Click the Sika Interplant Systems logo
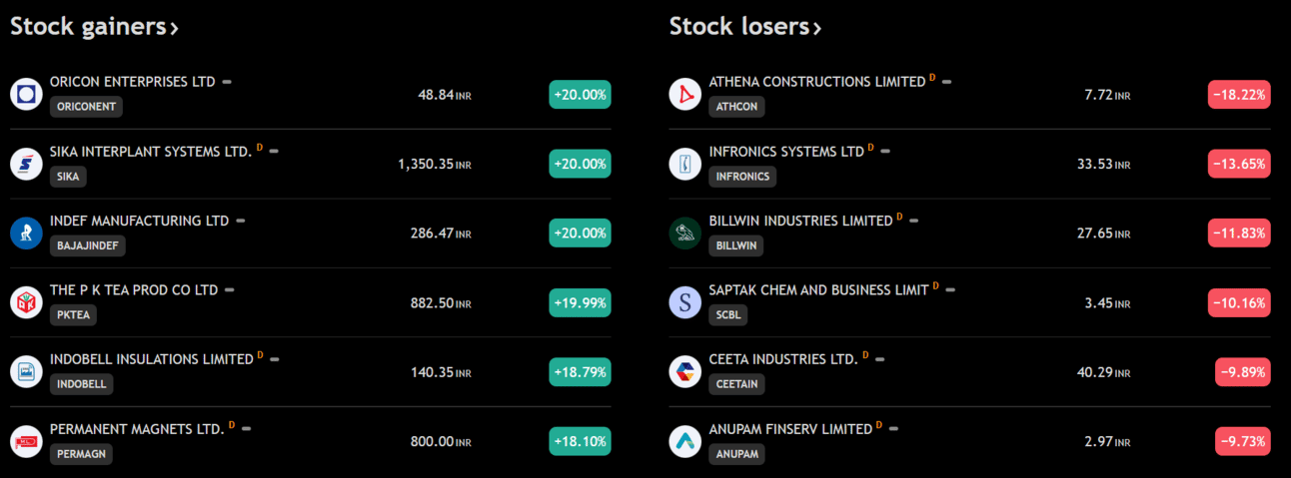This screenshot has height=478, width=1291. (26, 164)
